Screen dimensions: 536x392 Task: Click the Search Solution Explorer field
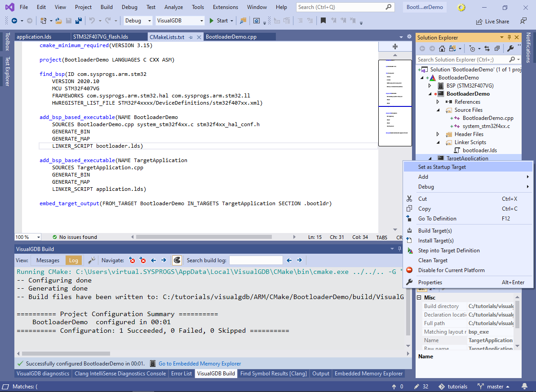468,59
